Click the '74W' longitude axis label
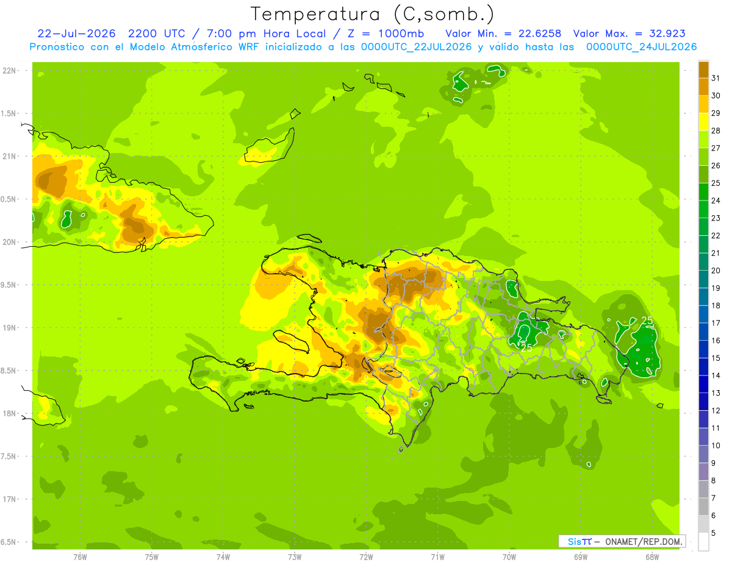The width and height of the screenshot is (732, 565). 223,557
